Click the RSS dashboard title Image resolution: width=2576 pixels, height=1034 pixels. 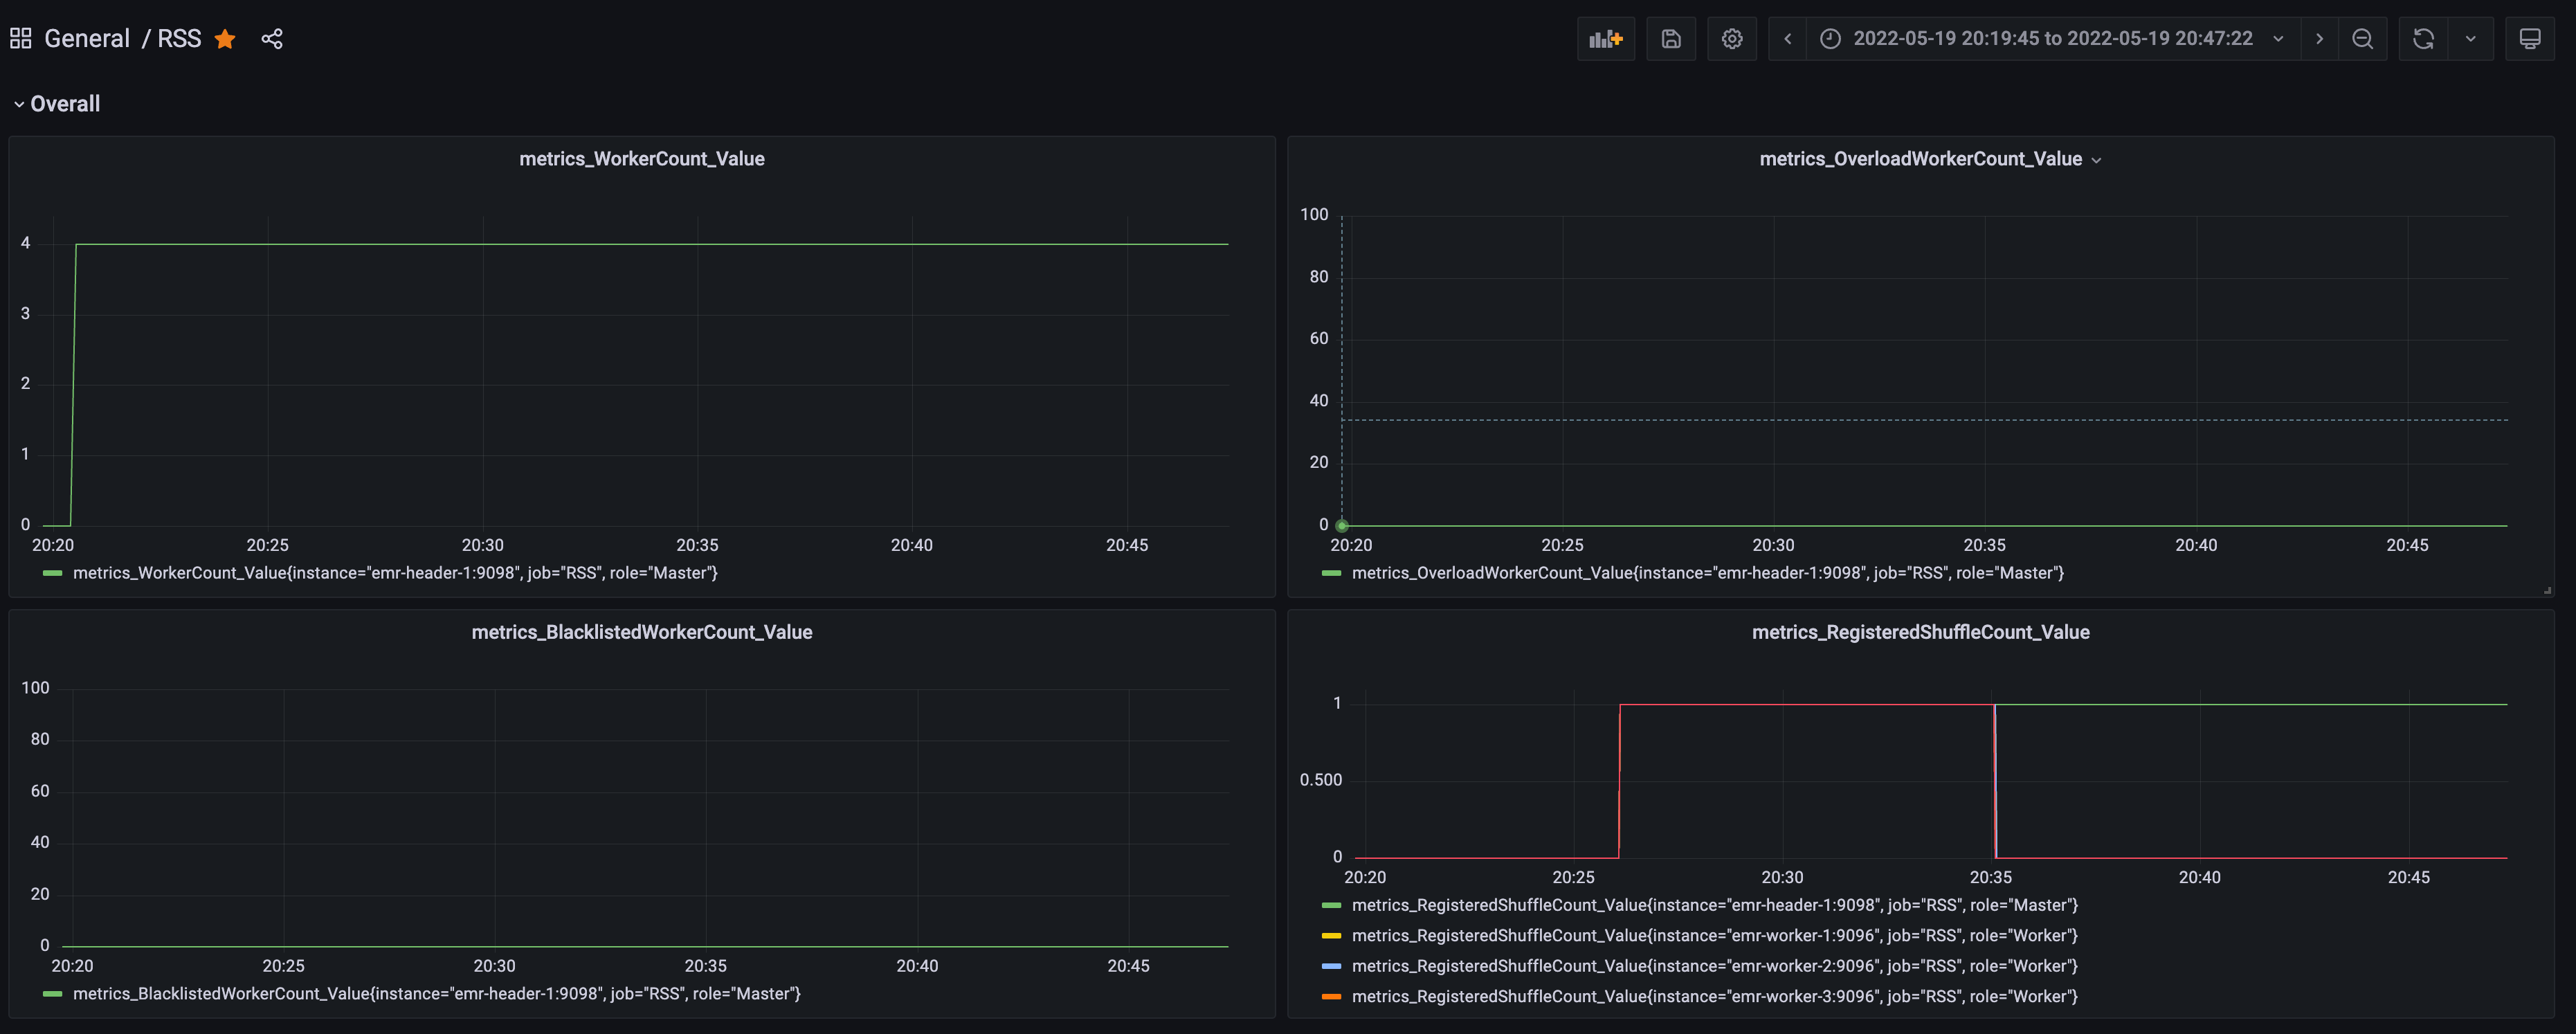[179, 39]
